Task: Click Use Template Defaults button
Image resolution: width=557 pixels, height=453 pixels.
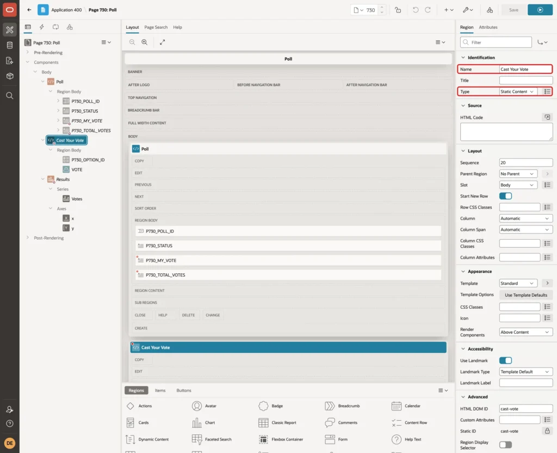Action: (x=526, y=295)
